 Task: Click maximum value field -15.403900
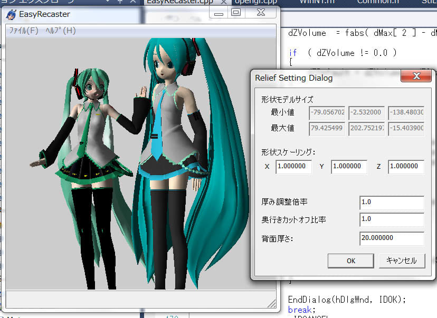click(406, 129)
